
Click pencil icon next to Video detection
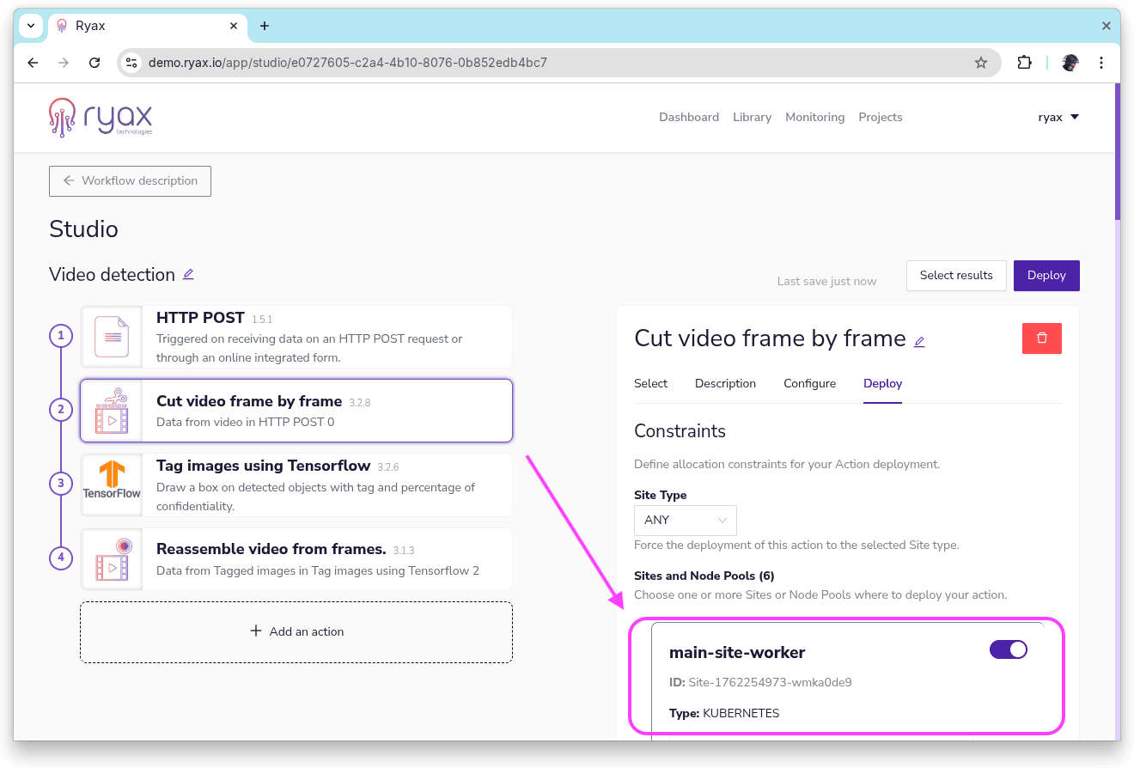pyautogui.click(x=188, y=274)
